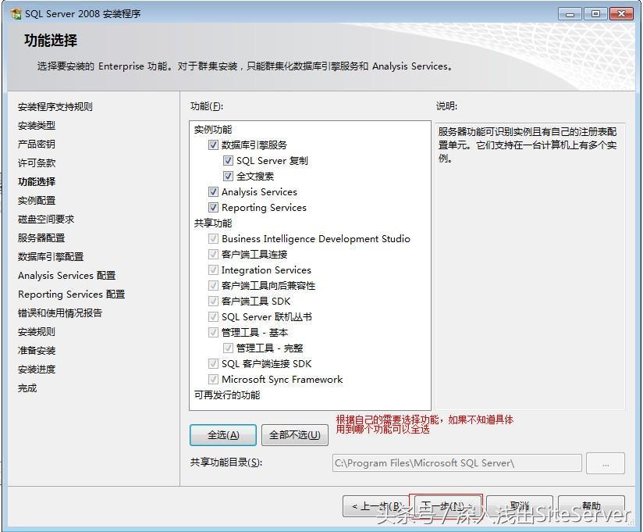Select Analysis Services 配置 step in sidebar
This screenshot has width=643, height=532.
[x=67, y=276]
